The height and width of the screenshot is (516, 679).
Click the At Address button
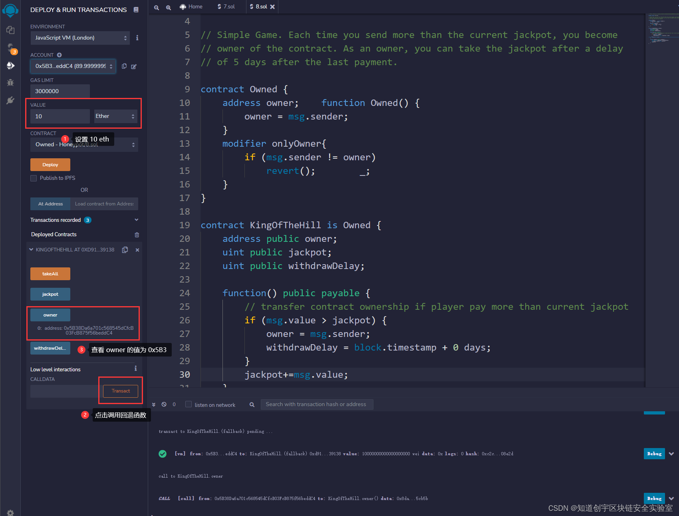tap(50, 204)
